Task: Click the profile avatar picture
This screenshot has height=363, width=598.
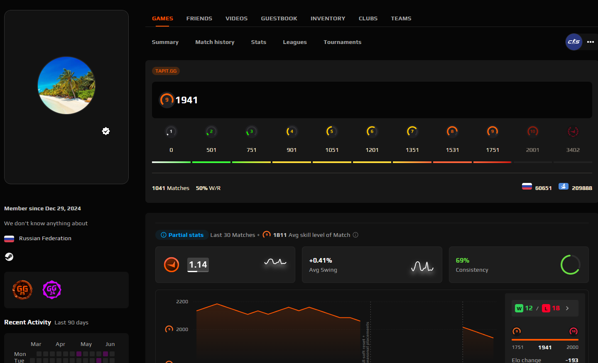Action: coord(66,85)
